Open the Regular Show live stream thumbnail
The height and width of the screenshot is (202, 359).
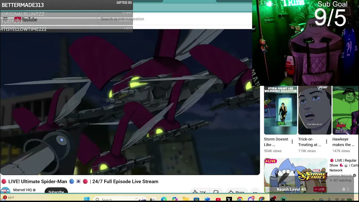[x=296, y=176]
